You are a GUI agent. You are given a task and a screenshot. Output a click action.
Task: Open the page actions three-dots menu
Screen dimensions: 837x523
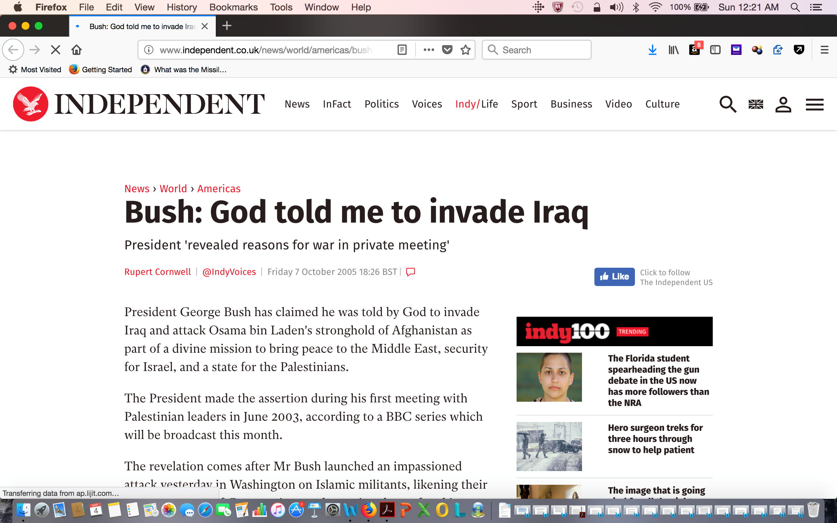[x=429, y=50]
